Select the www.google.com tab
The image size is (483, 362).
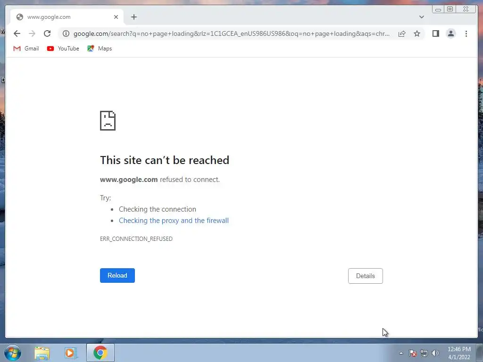pos(67,17)
